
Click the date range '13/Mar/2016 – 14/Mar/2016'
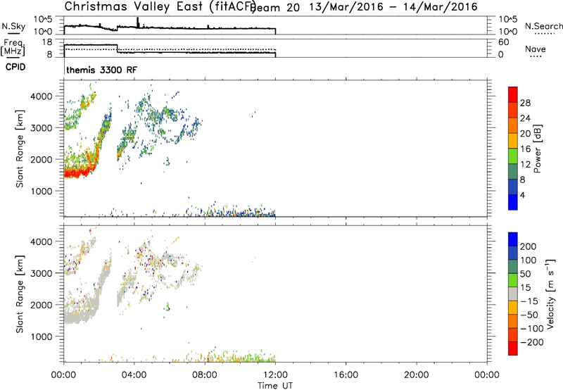coord(393,7)
